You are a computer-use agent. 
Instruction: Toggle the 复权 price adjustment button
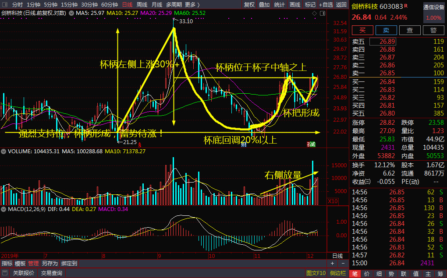[249, 4]
